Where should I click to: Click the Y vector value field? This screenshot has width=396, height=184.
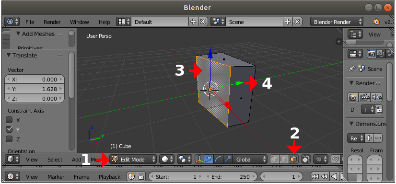pyautogui.click(x=35, y=89)
